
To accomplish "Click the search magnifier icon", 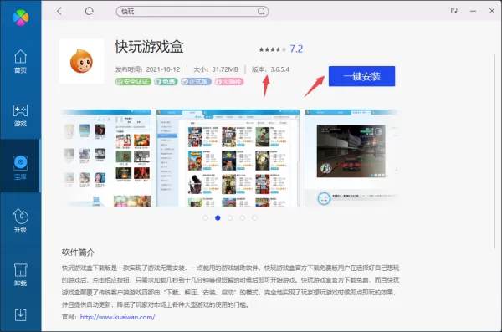I will tap(261, 12).
